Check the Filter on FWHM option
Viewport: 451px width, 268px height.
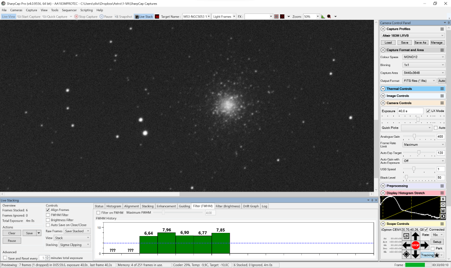tap(98, 213)
